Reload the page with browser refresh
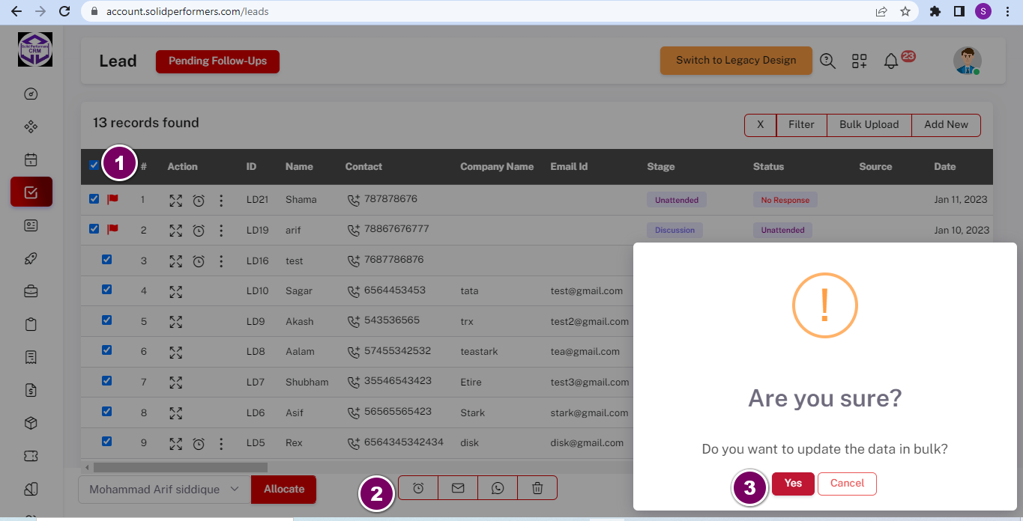 (x=64, y=11)
